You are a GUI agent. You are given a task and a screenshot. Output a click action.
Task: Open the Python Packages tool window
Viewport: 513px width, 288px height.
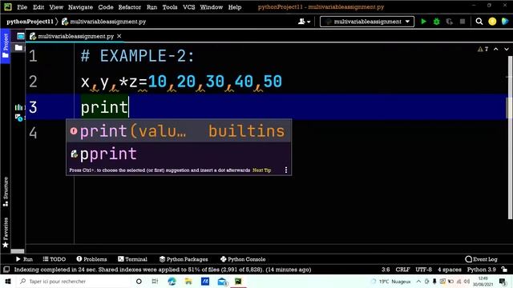click(184, 259)
